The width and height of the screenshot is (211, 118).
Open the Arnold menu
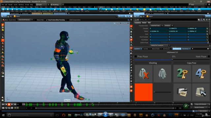click(27, 5)
